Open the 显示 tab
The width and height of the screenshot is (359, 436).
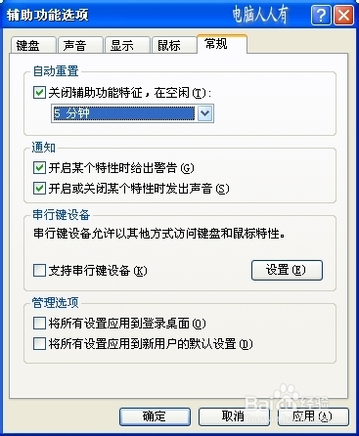[127, 45]
